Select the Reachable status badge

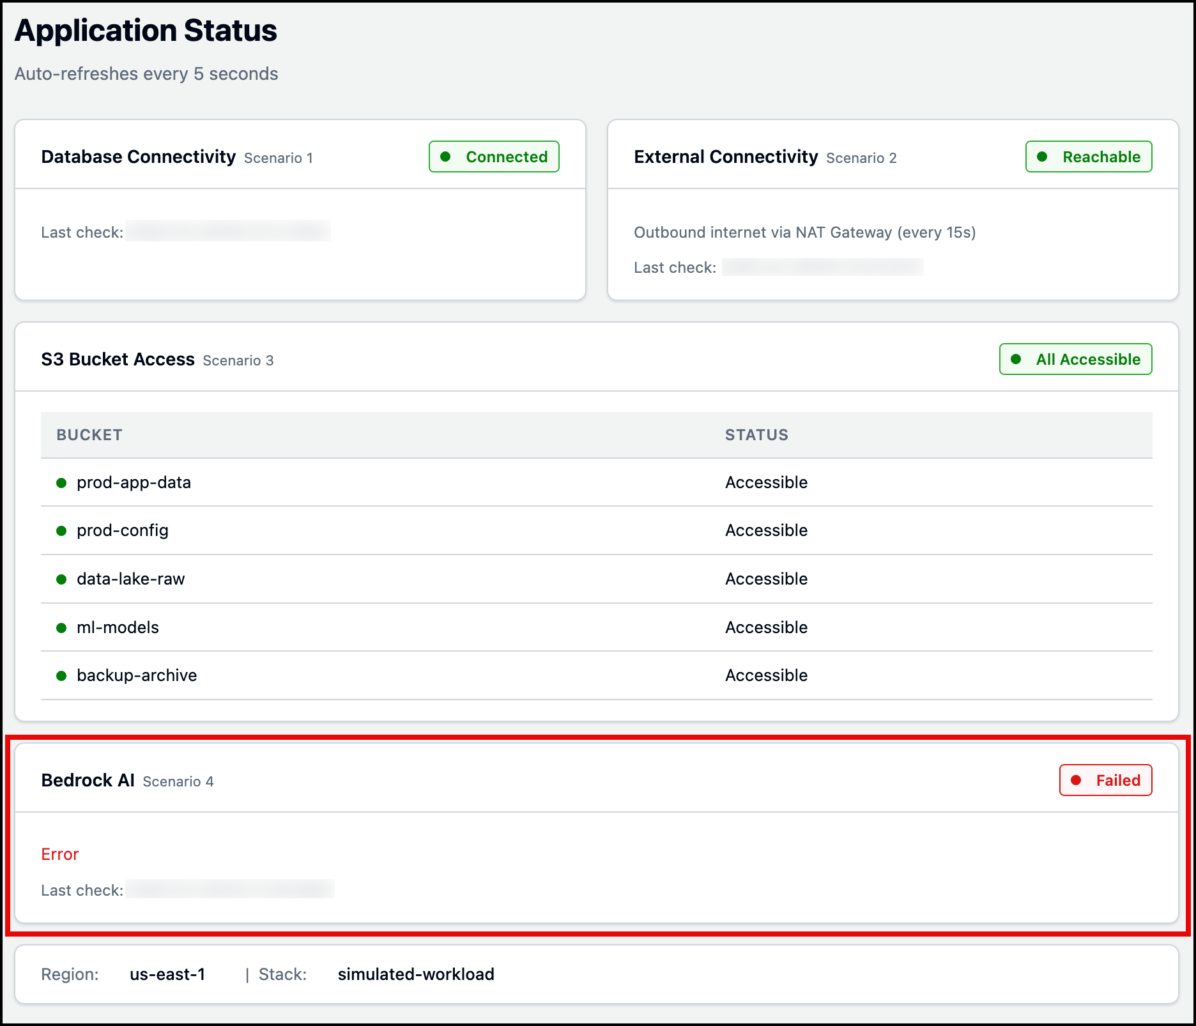click(1089, 157)
